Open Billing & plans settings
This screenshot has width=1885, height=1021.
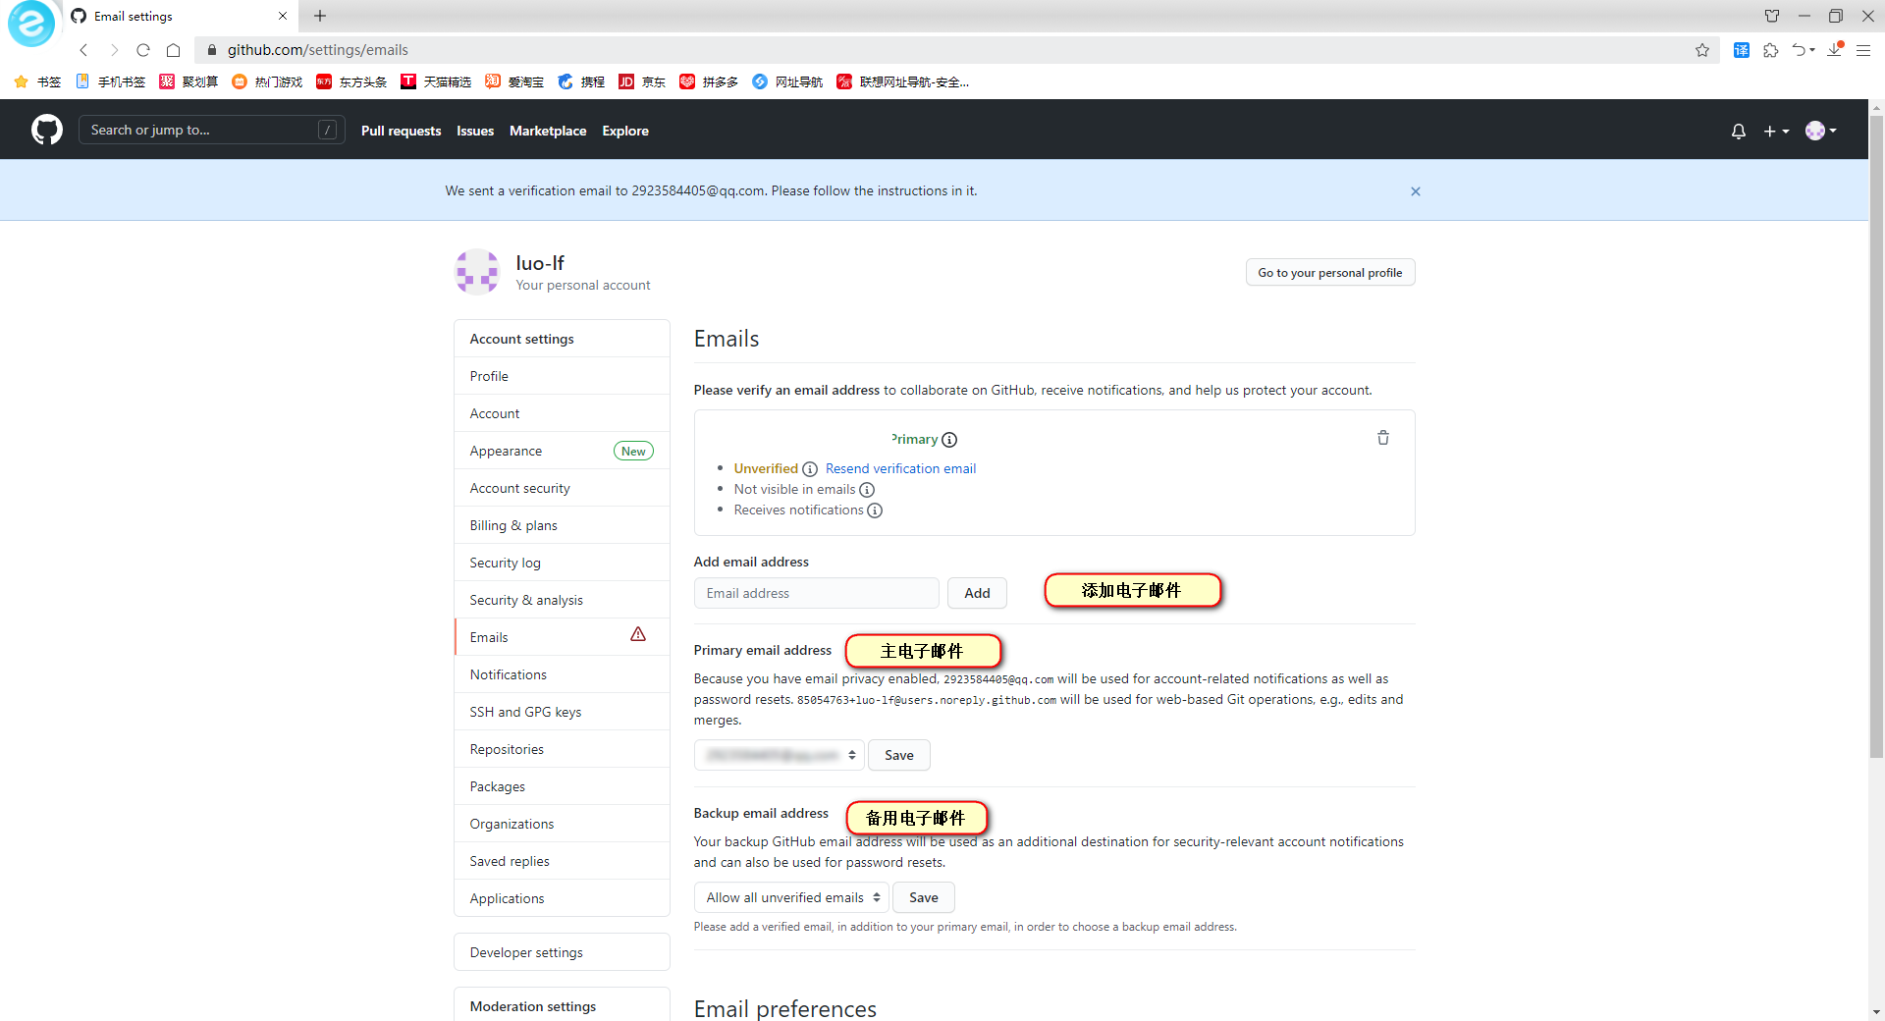point(562,525)
